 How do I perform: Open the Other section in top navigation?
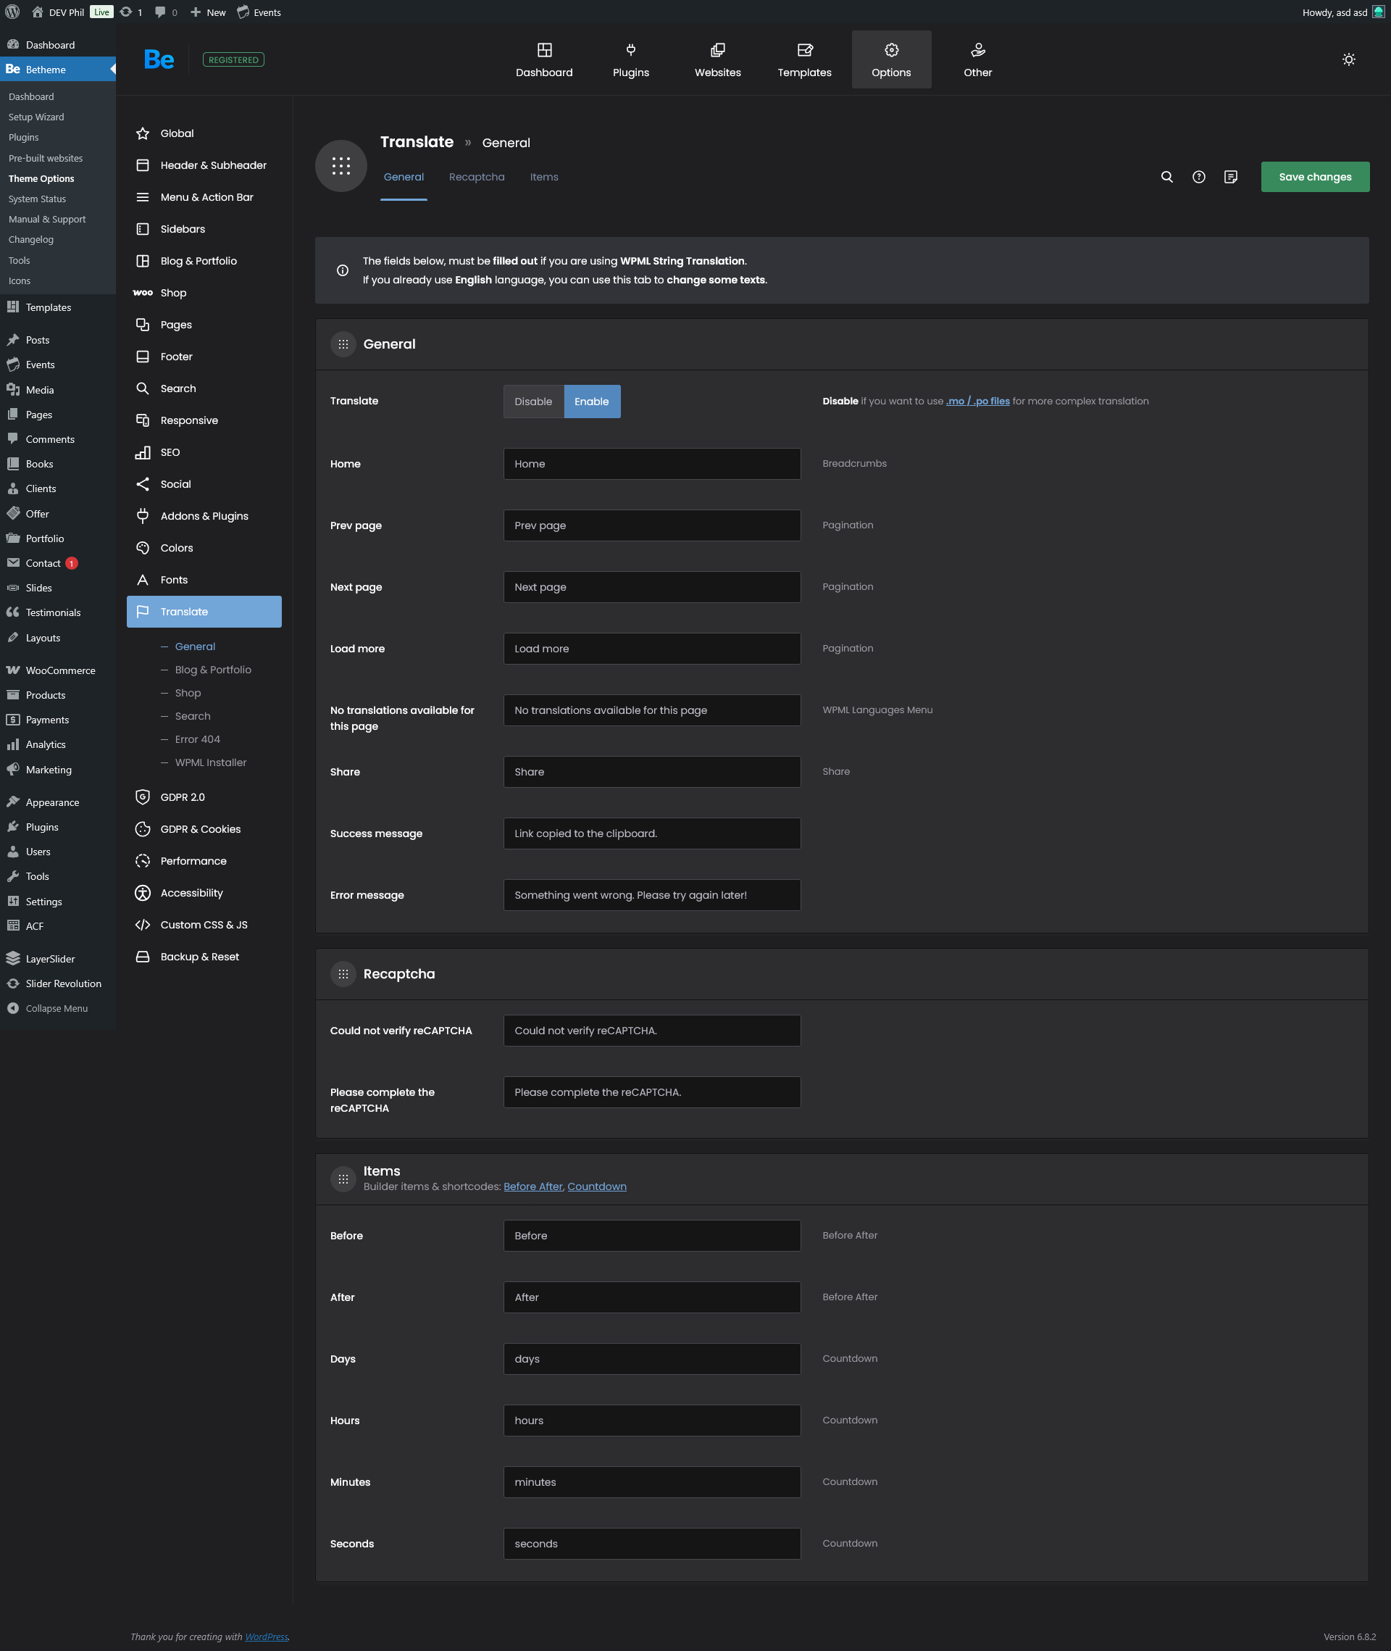(x=977, y=60)
